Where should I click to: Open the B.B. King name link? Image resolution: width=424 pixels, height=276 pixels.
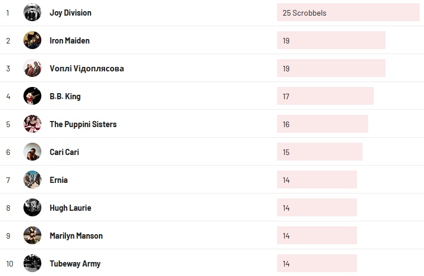pos(65,96)
